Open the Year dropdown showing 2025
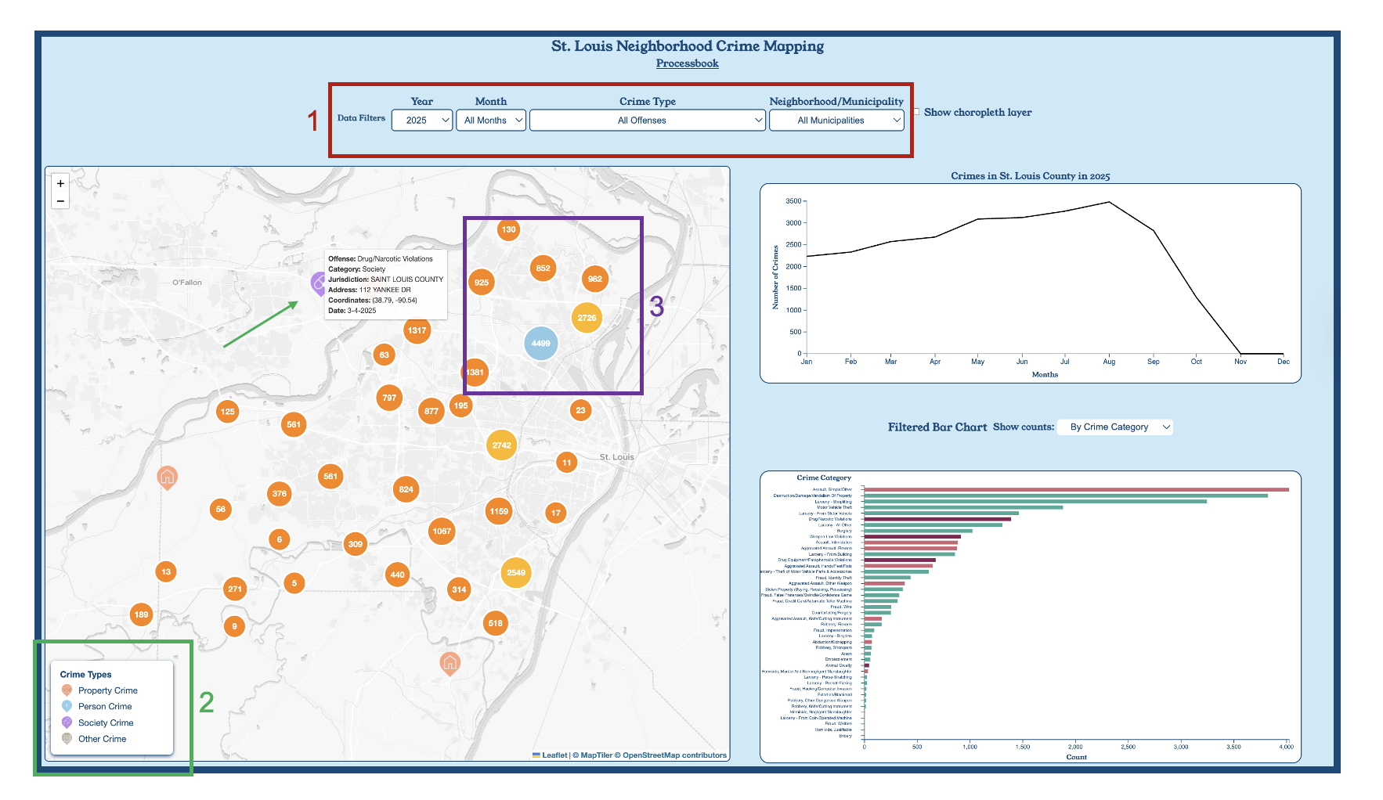The image size is (1383, 800). point(422,121)
